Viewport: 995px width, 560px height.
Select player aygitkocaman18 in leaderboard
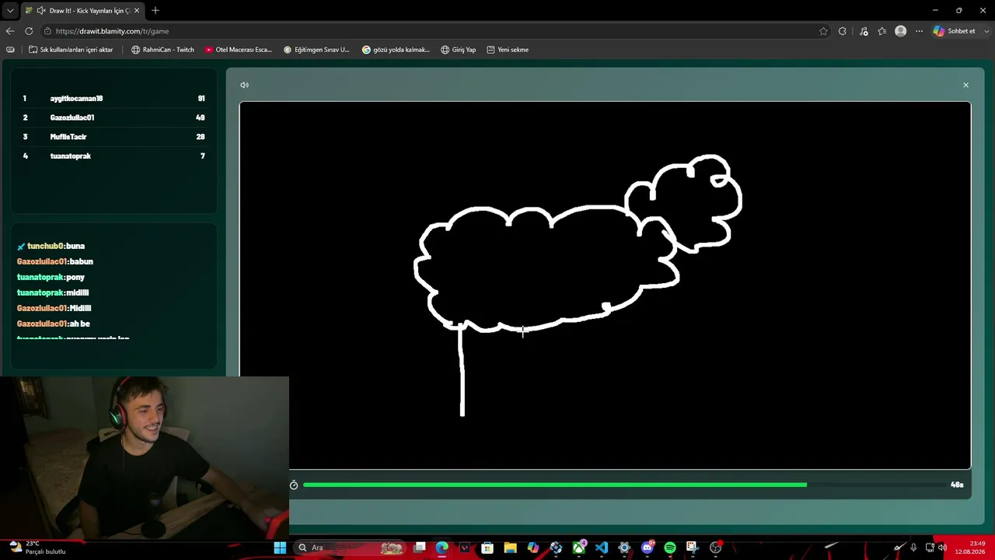click(x=113, y=99)
